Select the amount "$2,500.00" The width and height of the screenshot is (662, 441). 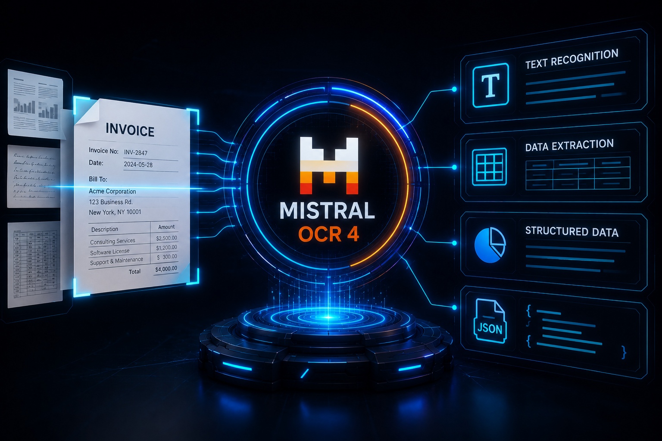click(166, 238)
